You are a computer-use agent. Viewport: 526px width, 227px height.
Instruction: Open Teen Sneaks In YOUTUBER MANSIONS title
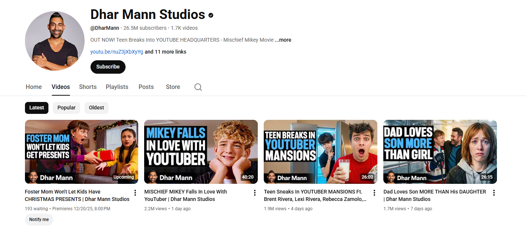coord(315,195)
